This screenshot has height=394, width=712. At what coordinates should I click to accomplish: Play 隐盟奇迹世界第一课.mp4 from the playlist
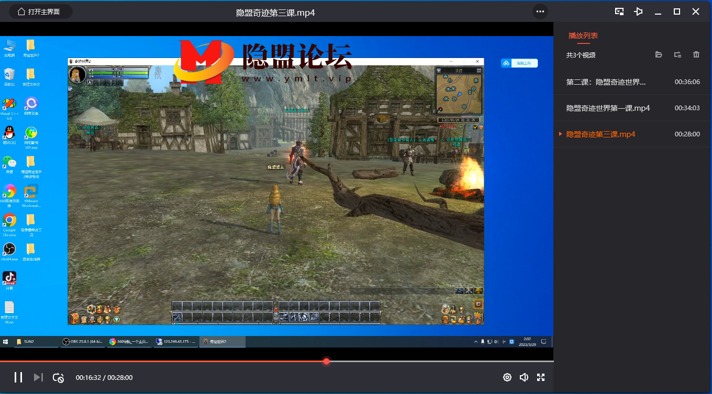tap(608, 108)
